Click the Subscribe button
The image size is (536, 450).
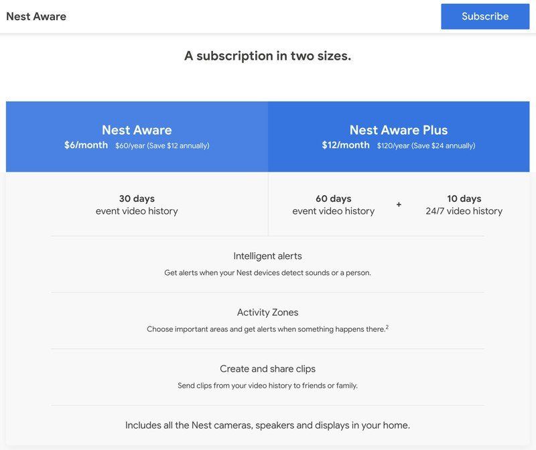click(x=484, y=16)
